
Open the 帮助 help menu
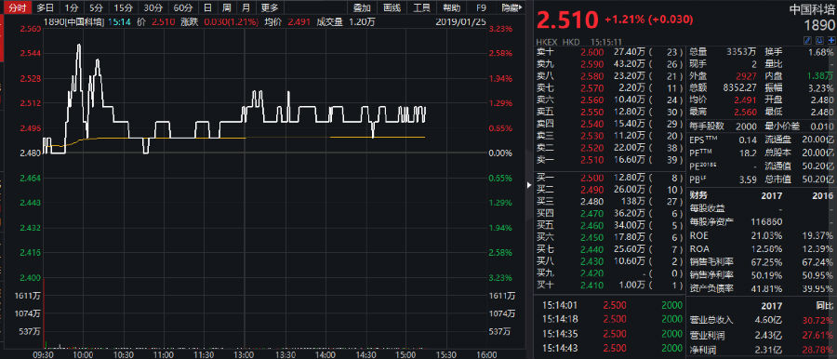[451, 7]
